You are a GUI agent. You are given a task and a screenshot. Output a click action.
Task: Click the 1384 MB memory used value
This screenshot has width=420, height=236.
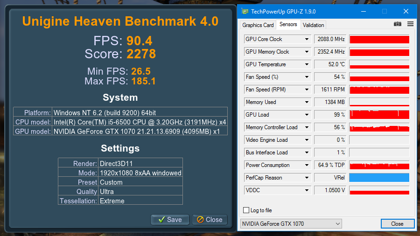click(330, 102)
